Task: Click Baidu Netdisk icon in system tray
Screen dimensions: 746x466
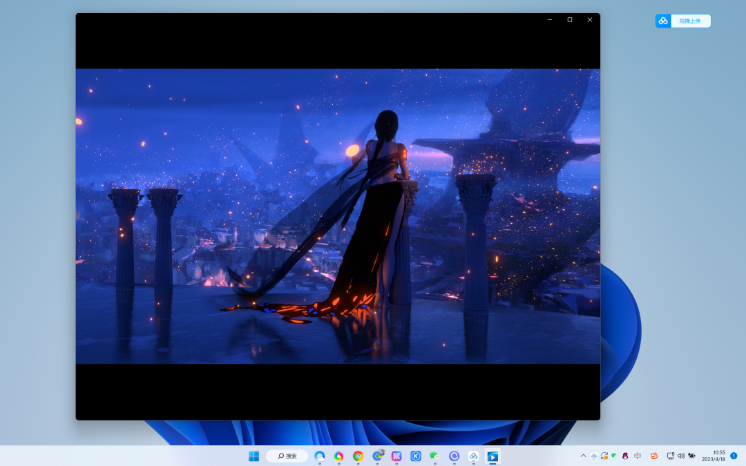Action: pos(594,456)
